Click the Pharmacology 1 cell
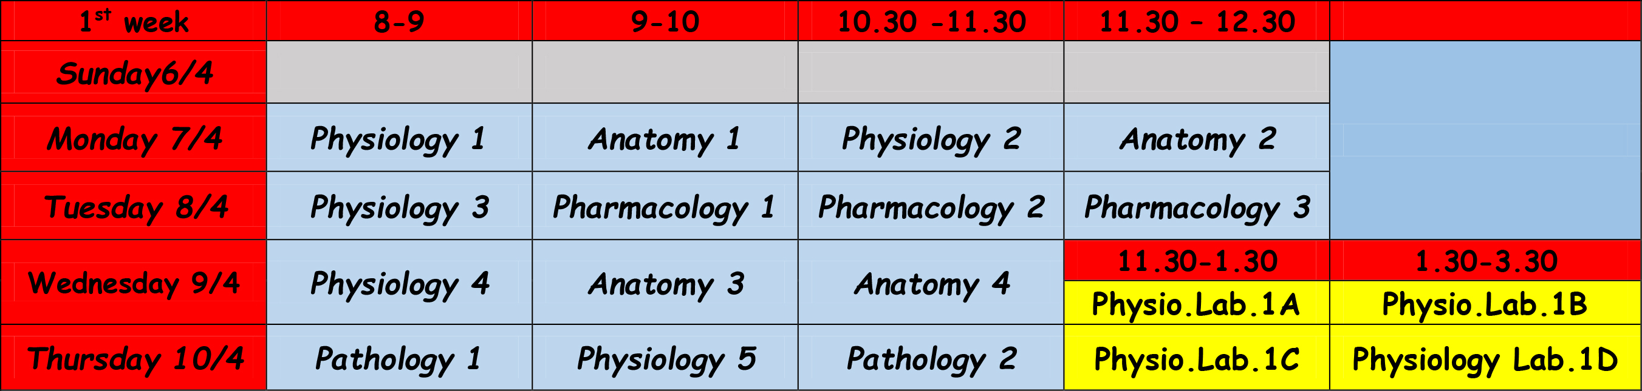This screenshot has width=1642, height=391. click(x=665, y=206)
